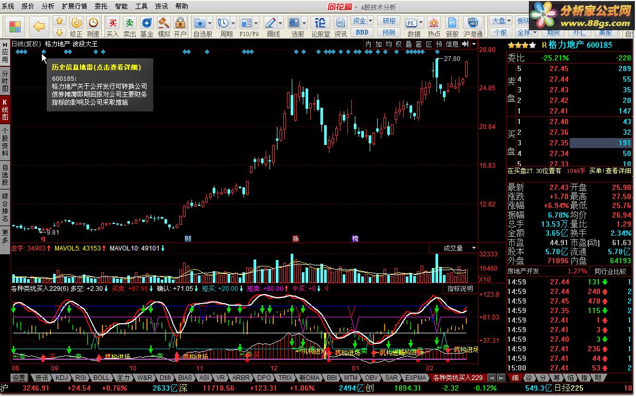The height and width of the screenshot is (397, 636).
Task: Open the 自选股 watchlist folder icon
Action: (199, 23)
